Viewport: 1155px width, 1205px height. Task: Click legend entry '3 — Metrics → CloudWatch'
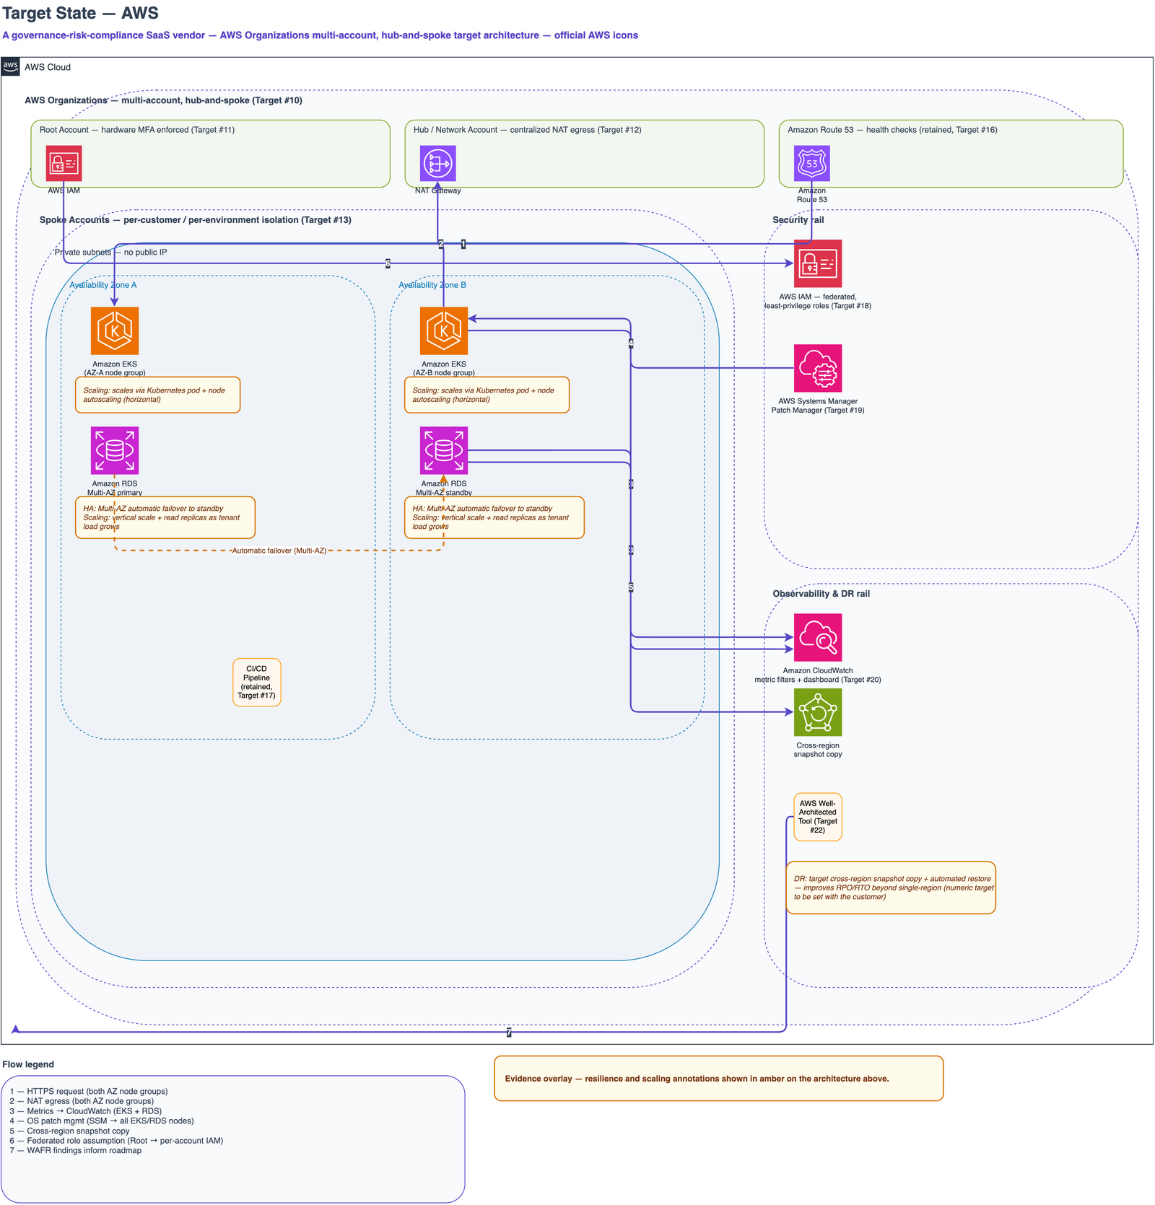pyautogui.click(x=86, y=1112)
